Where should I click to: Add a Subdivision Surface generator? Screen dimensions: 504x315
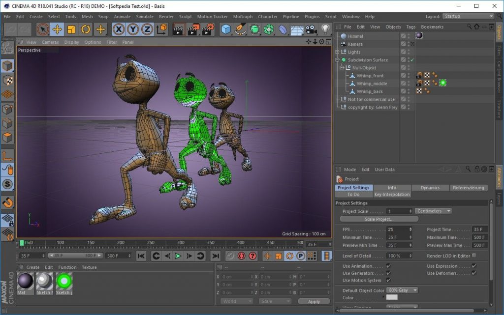pyautogui.click(x=254, y=29)
